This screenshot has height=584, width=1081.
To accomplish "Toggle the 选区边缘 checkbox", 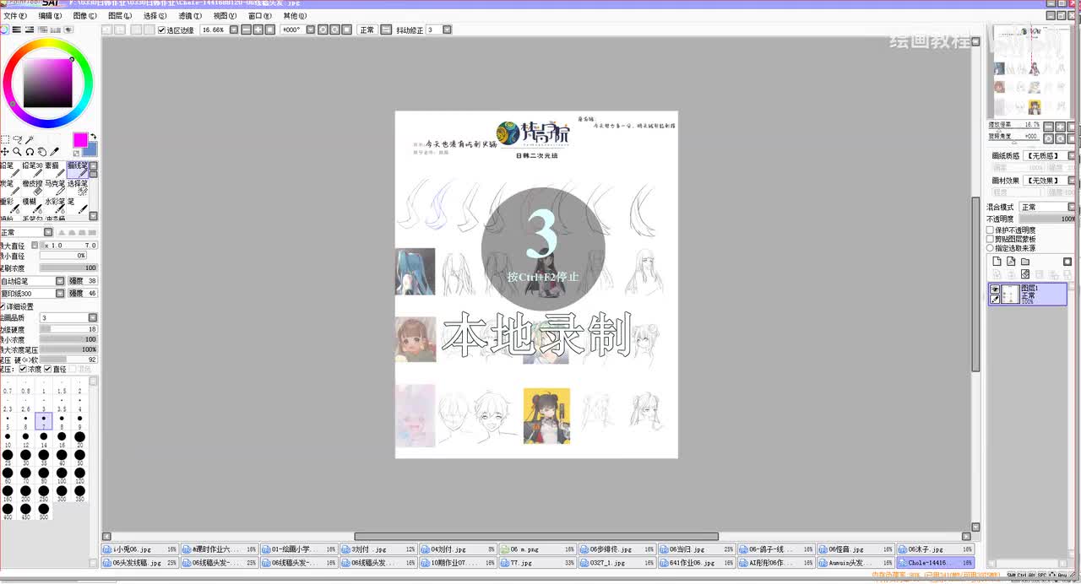I will (x=162, y=30).
